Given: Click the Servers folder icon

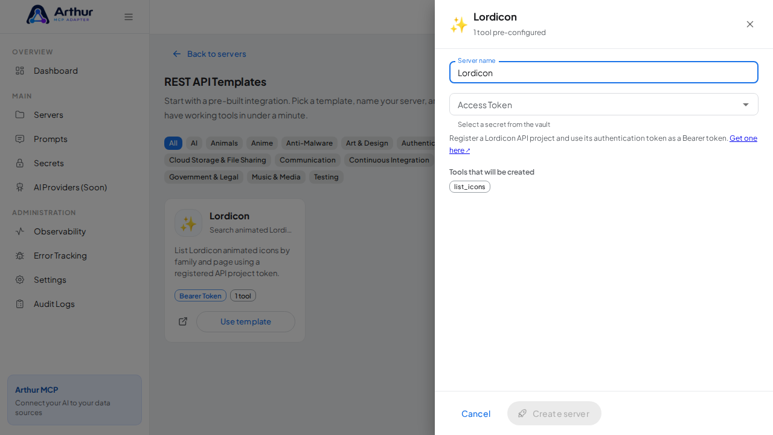Looking at the screenshot, I should pos(20,115).
